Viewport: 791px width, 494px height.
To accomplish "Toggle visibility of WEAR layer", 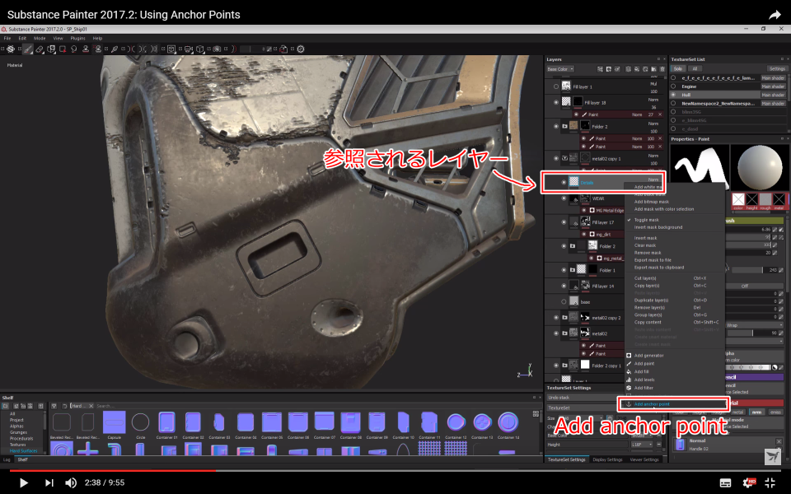I will click(x=564, y=198).
